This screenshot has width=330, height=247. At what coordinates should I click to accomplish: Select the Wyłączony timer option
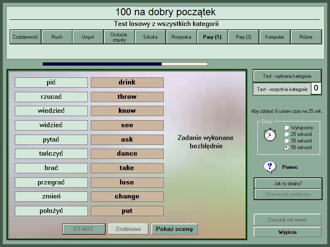click(287, 128)
